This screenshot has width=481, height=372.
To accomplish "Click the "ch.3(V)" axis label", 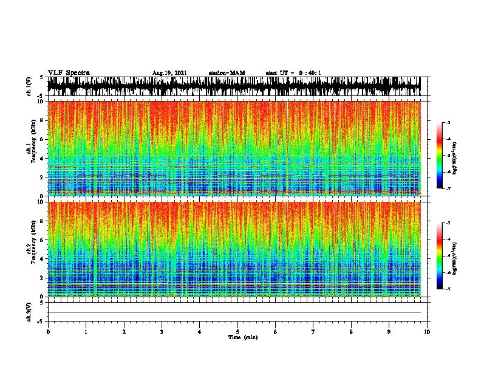I will click(x=29, y=312).
